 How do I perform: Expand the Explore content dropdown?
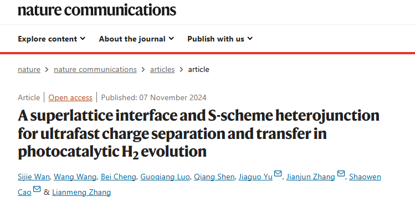click(x=52, y=39)
